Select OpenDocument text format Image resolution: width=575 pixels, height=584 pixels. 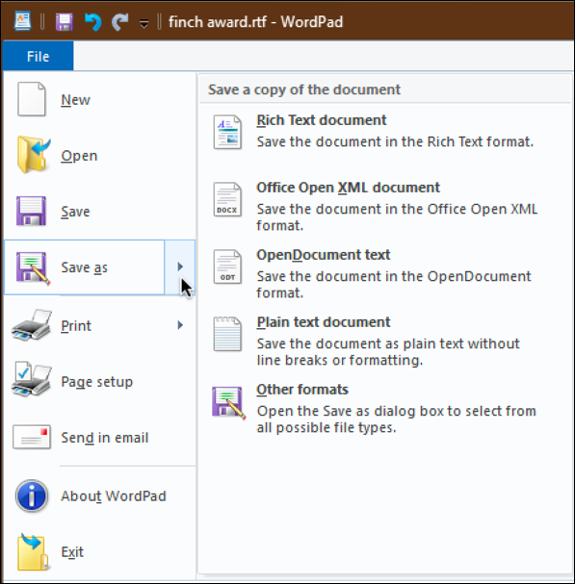[384, 274]
